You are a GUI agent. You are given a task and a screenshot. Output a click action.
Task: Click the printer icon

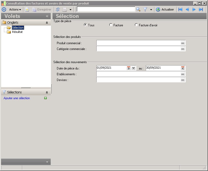tap(65, 9)
